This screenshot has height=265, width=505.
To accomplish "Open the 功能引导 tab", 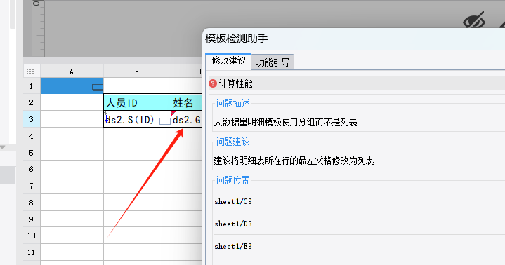I will (273, 62).
